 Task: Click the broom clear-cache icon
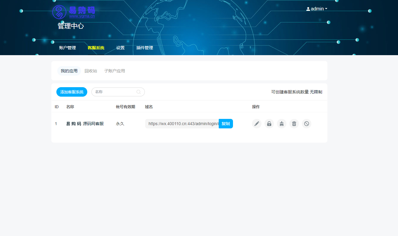282,124
